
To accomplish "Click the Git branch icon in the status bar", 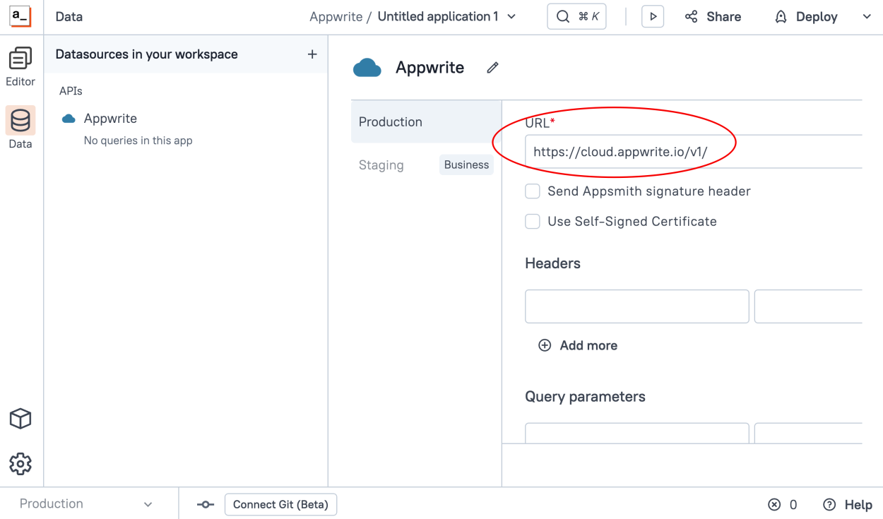I will click(x=206, y=504).
